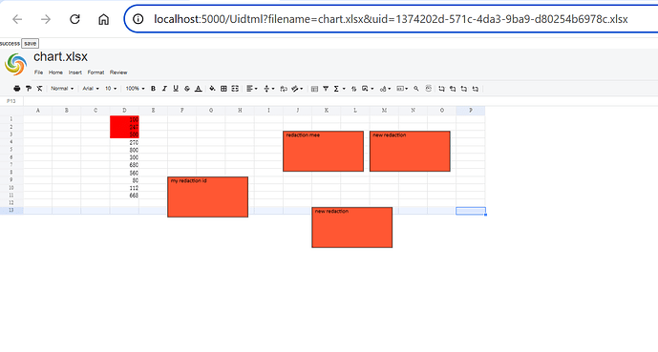Toggle italic formatting
This screenshot has height=352, width=658.
coord(164,89)
